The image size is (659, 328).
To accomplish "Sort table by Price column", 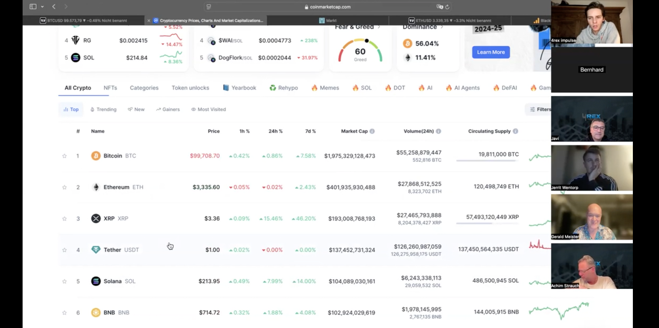I will pyautogui.click(x=214, y=131).
